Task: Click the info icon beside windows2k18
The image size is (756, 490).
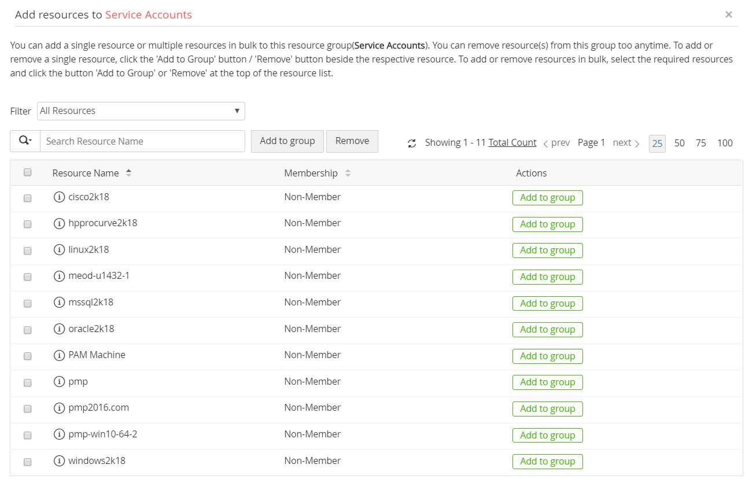Action: 58,461
